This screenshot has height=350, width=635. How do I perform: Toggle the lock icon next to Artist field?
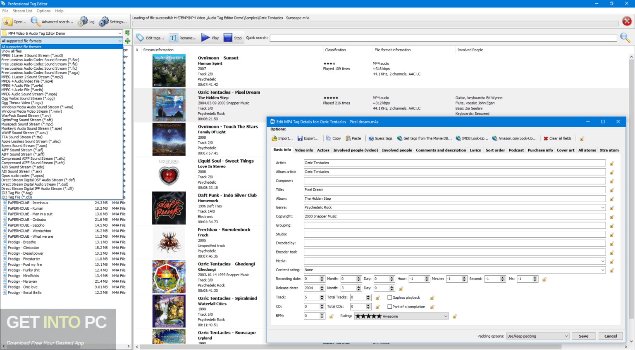coord(611,163)
